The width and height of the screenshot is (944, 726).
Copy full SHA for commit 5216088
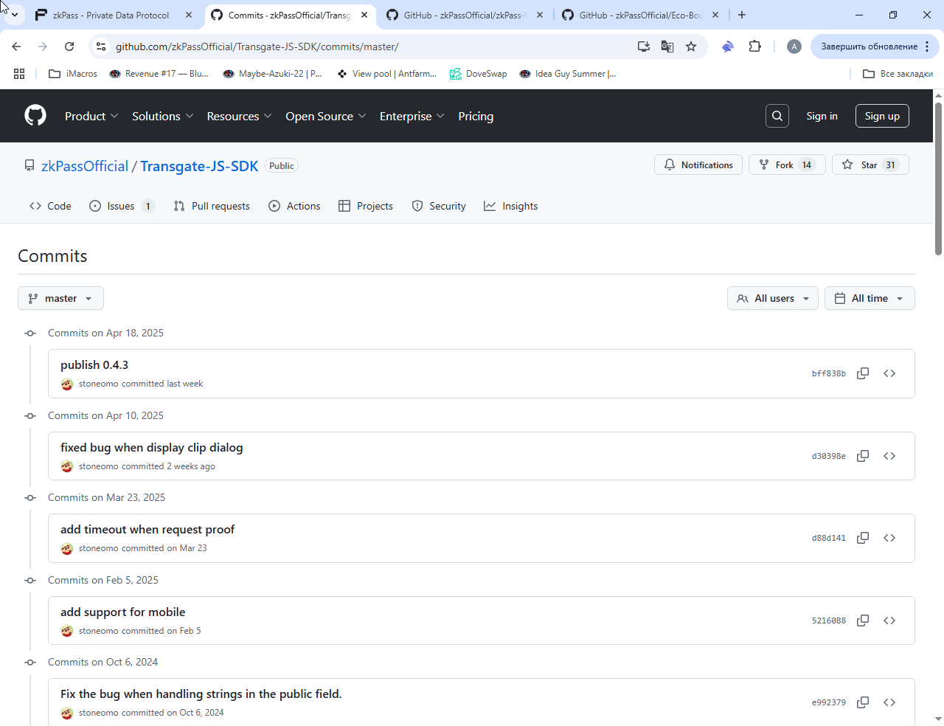tap(863, 620)
